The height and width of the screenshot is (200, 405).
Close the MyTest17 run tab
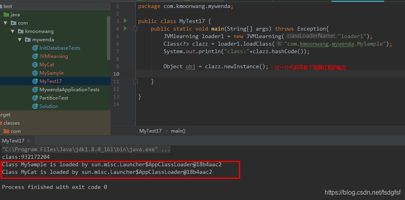pos(28,141)
